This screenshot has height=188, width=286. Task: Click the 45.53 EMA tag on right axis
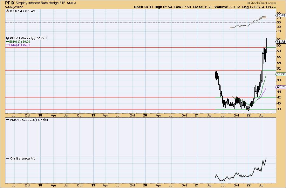click(281, 87)
